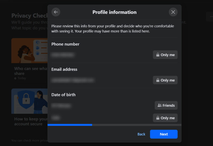The height and width of the screenshot is (146, 213).
Task: Click the Profile information title
Action: point(114,12)
